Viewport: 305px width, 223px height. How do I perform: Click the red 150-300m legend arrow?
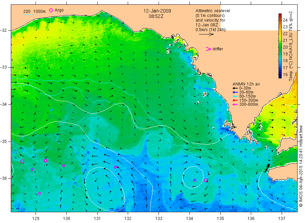click(235, 100)
